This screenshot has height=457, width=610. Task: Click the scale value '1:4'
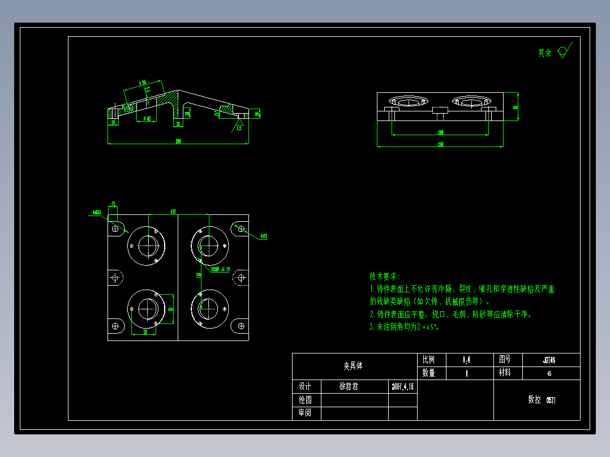[466, 360]
